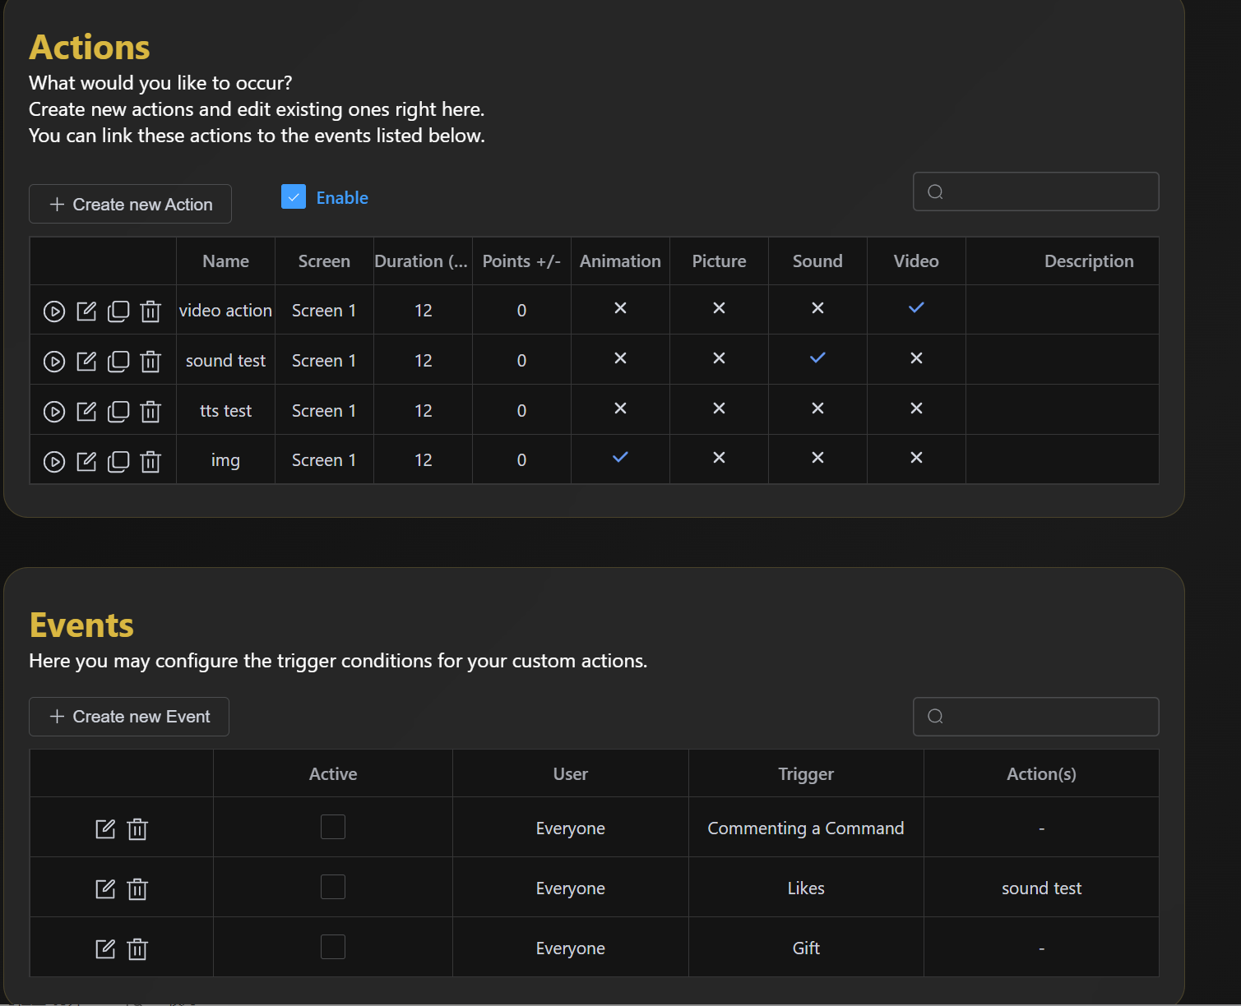Edit the Gift event
The image size is (1241, 1006).
(105, 948)
